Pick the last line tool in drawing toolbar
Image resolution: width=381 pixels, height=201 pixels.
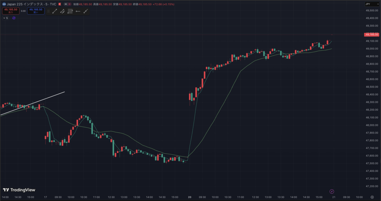(86, 11)
